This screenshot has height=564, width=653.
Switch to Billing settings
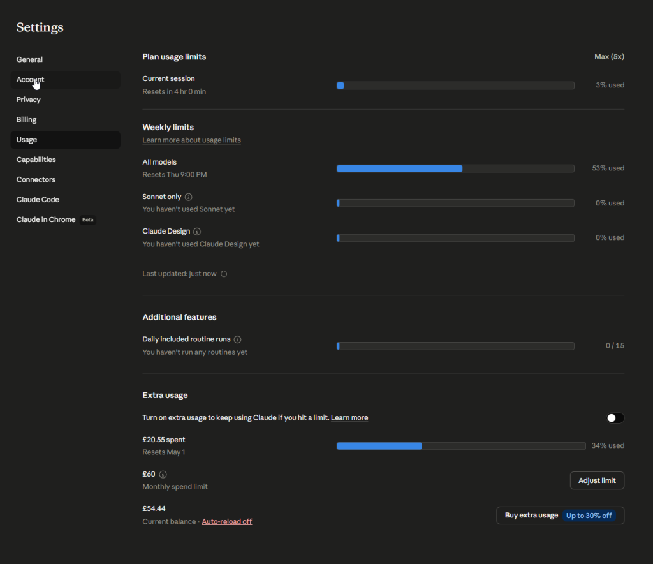(66, 119)
